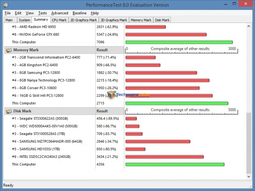Image resolution: width=255 pixels, height=191 pixels.
Task: Open the View menu
Action: (x=30, y=13)
